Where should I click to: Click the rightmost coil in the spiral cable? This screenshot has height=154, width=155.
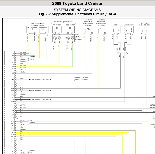pos(72,38)
